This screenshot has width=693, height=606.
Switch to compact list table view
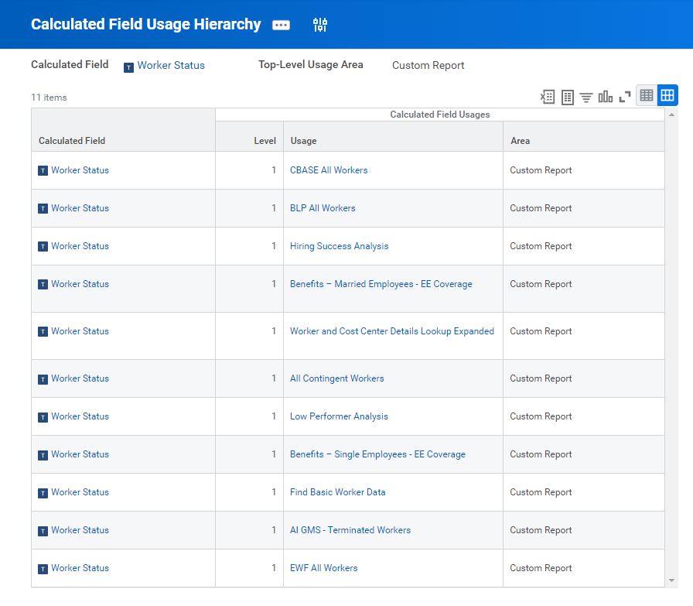[646, 95]
